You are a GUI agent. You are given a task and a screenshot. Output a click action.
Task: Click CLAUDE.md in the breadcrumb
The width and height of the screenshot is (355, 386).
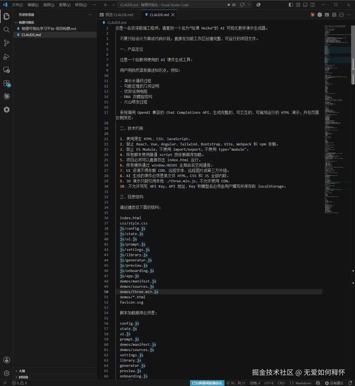click(117, 22)
